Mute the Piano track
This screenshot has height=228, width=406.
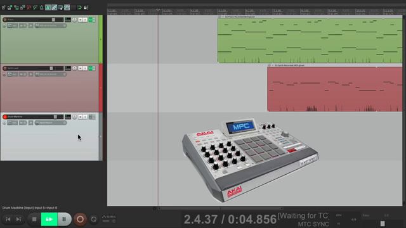click(81, 20)
